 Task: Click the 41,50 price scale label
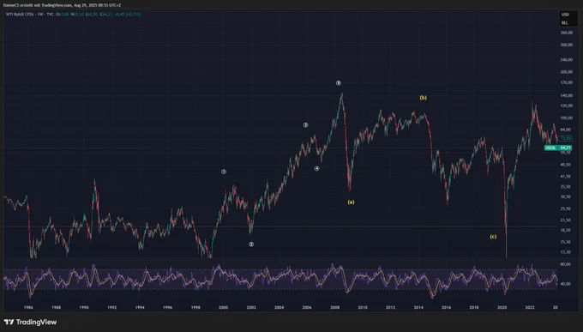[566, 177]
